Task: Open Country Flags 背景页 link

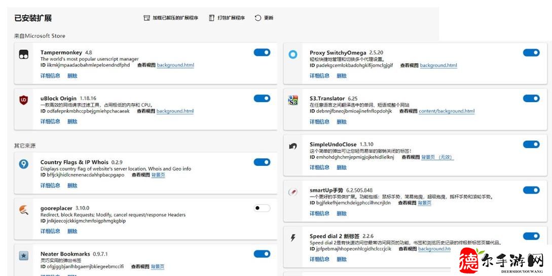Action: tap(158, 175)
